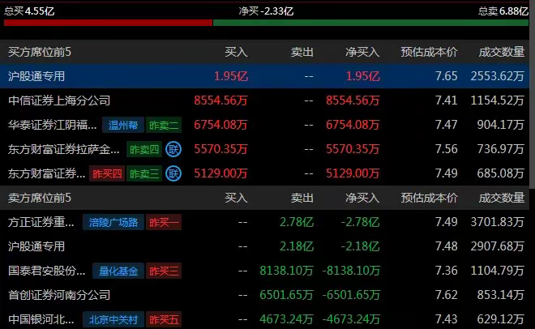Click 2.78亿 sell amount

297,222
